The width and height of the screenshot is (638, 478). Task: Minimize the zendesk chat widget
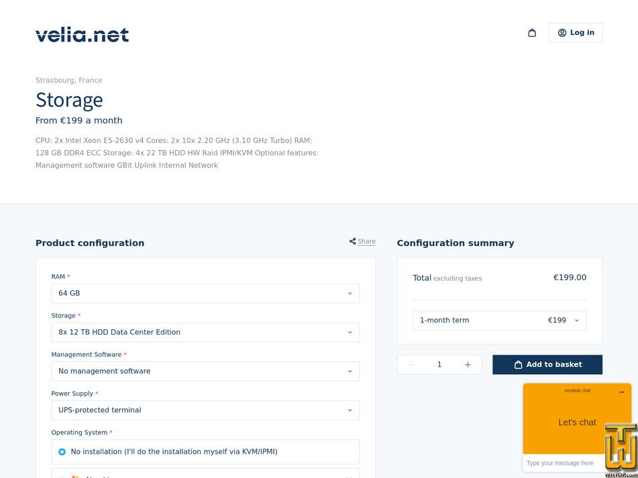tap(622, 392)
